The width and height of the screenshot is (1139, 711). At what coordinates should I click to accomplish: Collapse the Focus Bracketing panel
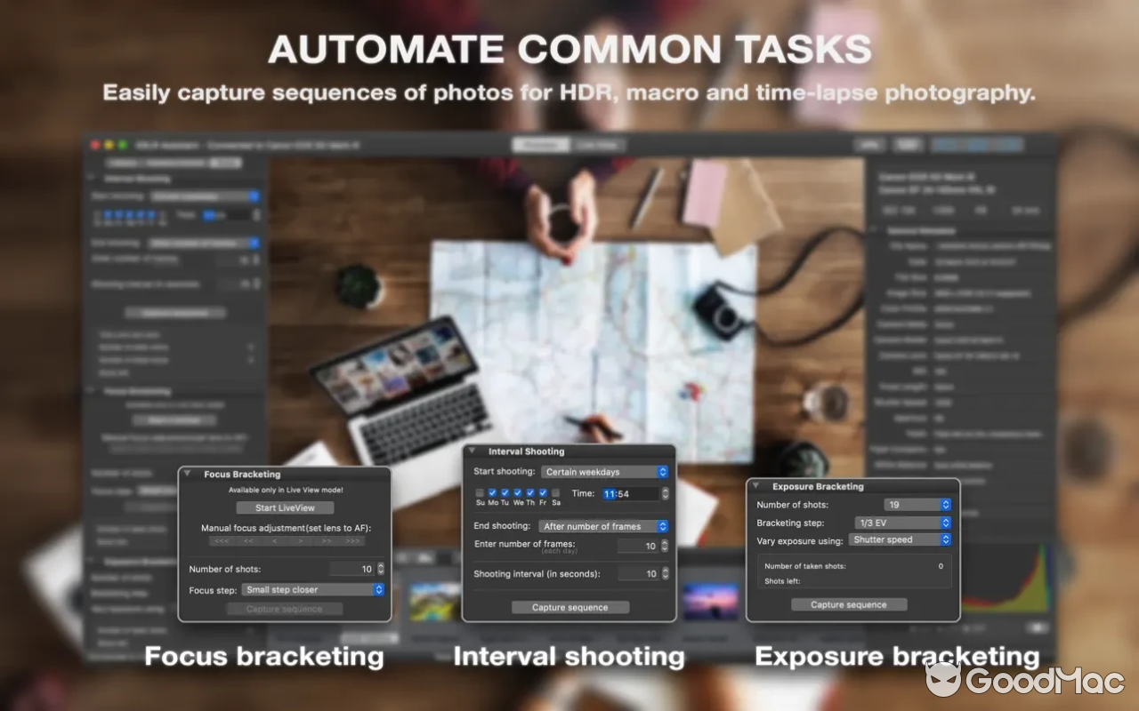tap(188, 474)
